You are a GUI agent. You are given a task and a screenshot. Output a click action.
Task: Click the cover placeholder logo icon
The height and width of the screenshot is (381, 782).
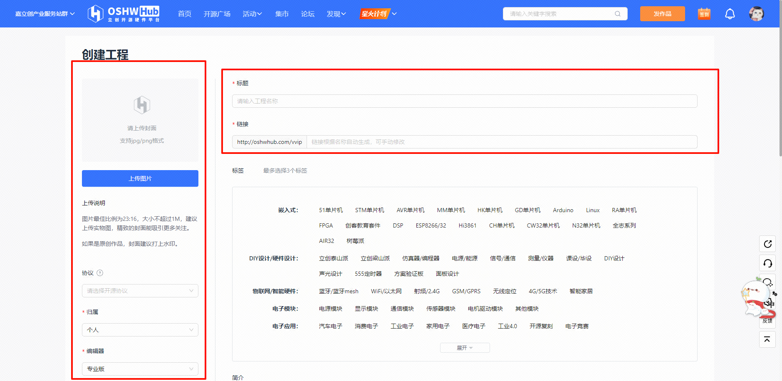pyautogui.click(x=142, y=105)
